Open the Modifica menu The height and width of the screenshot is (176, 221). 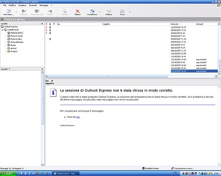[12, 5]
